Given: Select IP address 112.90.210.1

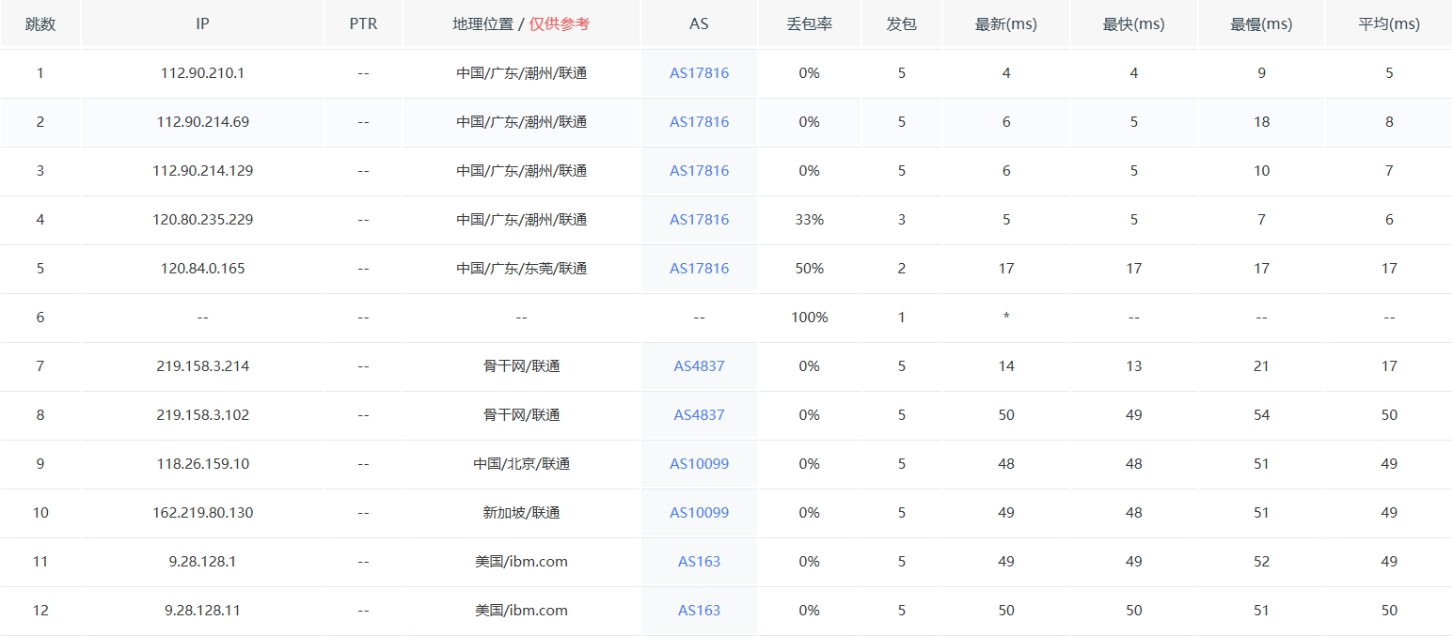Looking at the screenshot, I should point(202,72).
